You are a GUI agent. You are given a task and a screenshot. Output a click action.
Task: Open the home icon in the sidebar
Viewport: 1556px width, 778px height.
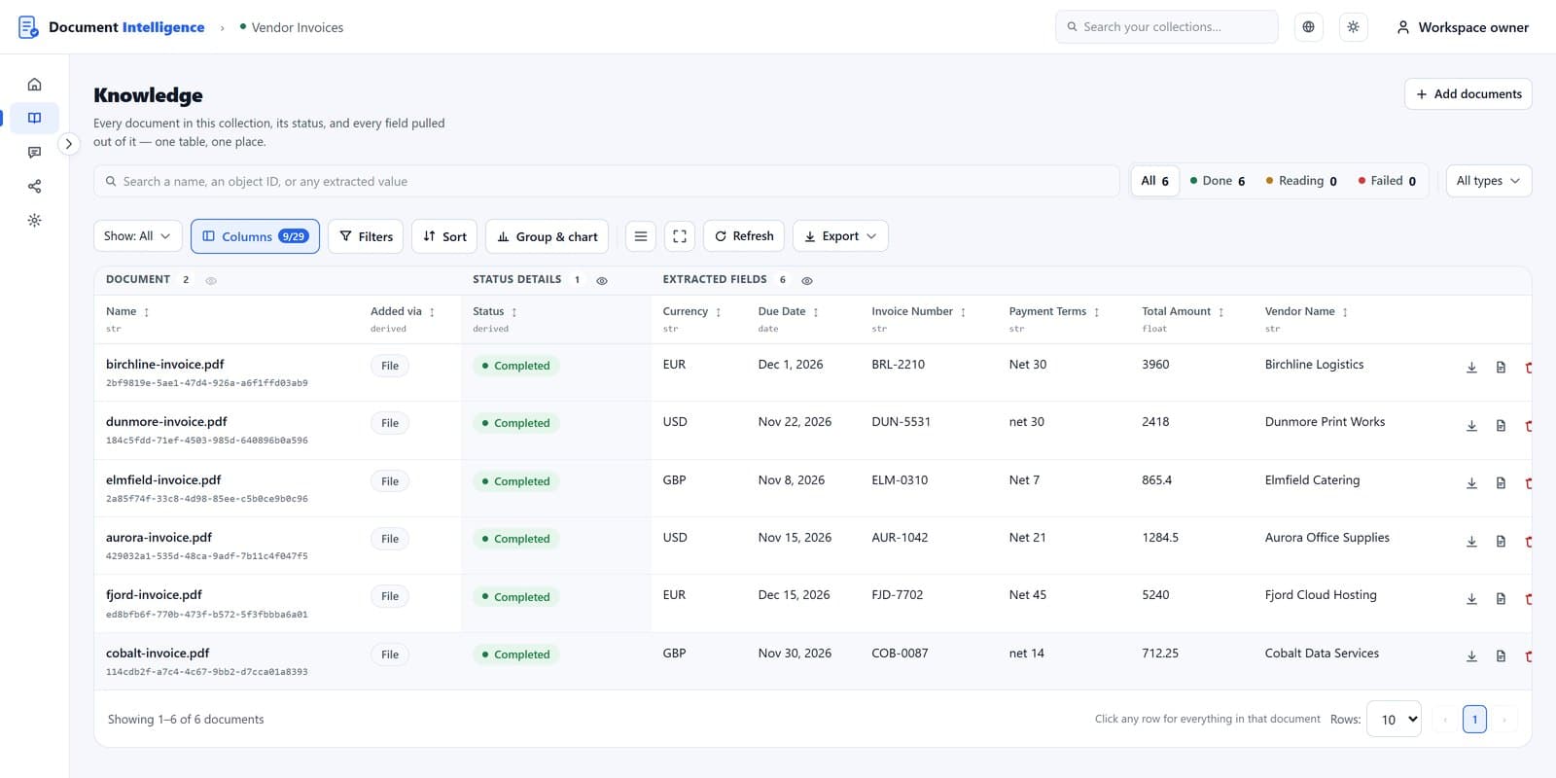pos(34,85)
